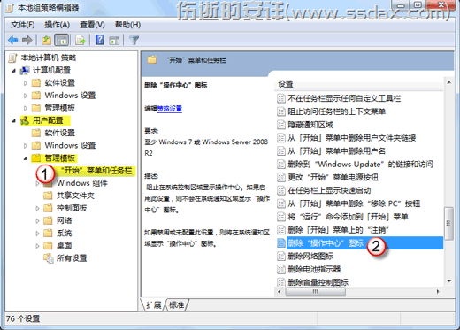This screenshot has height=330, width=460.
Task: Click policy icon for 删除"操作中心"图标
Action: click(x=281, y=243)
